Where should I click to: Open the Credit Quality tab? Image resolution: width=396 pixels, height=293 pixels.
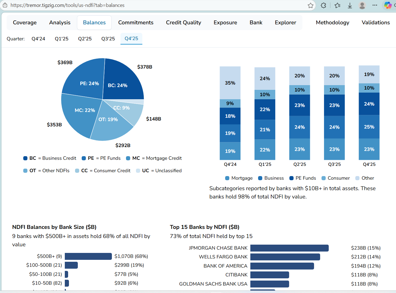coord(184,23)
